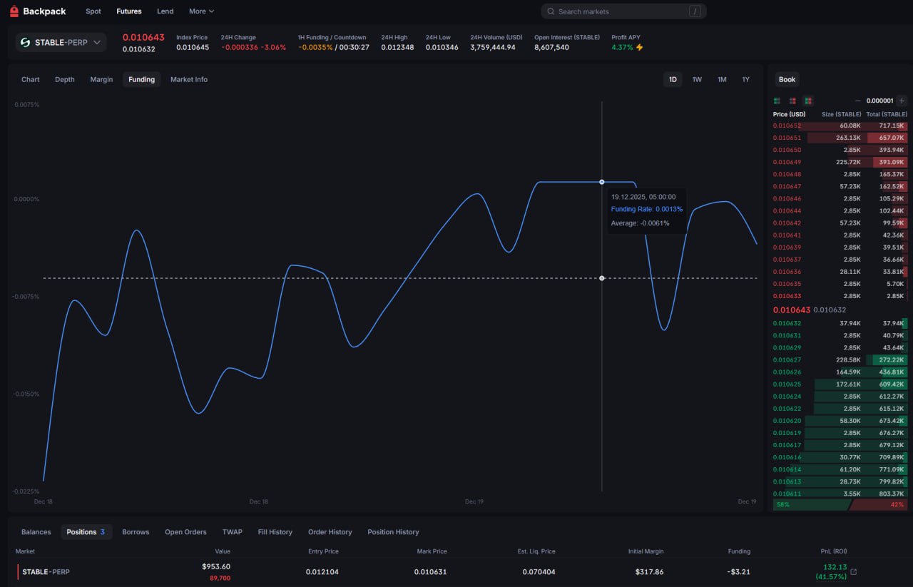Viewport: 913px width, 587px height.
Task: Switch to the Position History tab
Action: 393,532
